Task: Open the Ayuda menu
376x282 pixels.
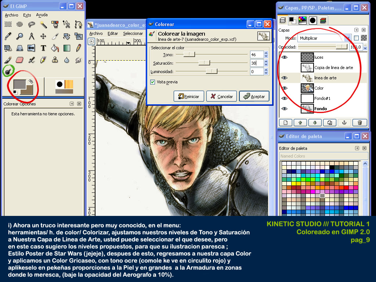Action: 42,15
